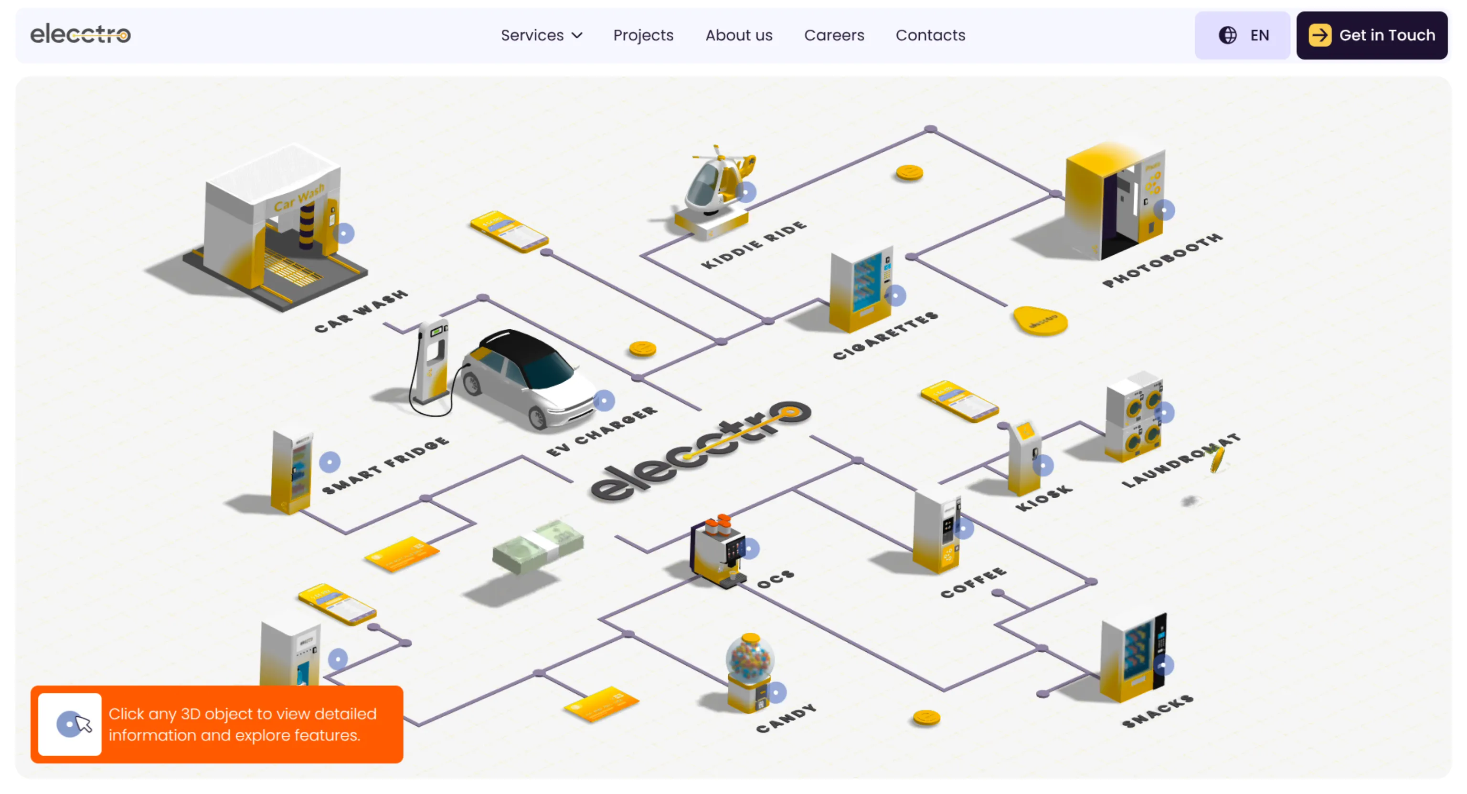The image size is (1467, 794).
Task: Click the payment card below Smart Fridge
Action: [x=402, y=553]
